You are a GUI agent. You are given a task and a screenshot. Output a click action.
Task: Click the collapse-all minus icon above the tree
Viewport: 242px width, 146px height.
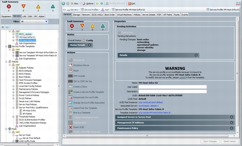(x=7, y=27)
